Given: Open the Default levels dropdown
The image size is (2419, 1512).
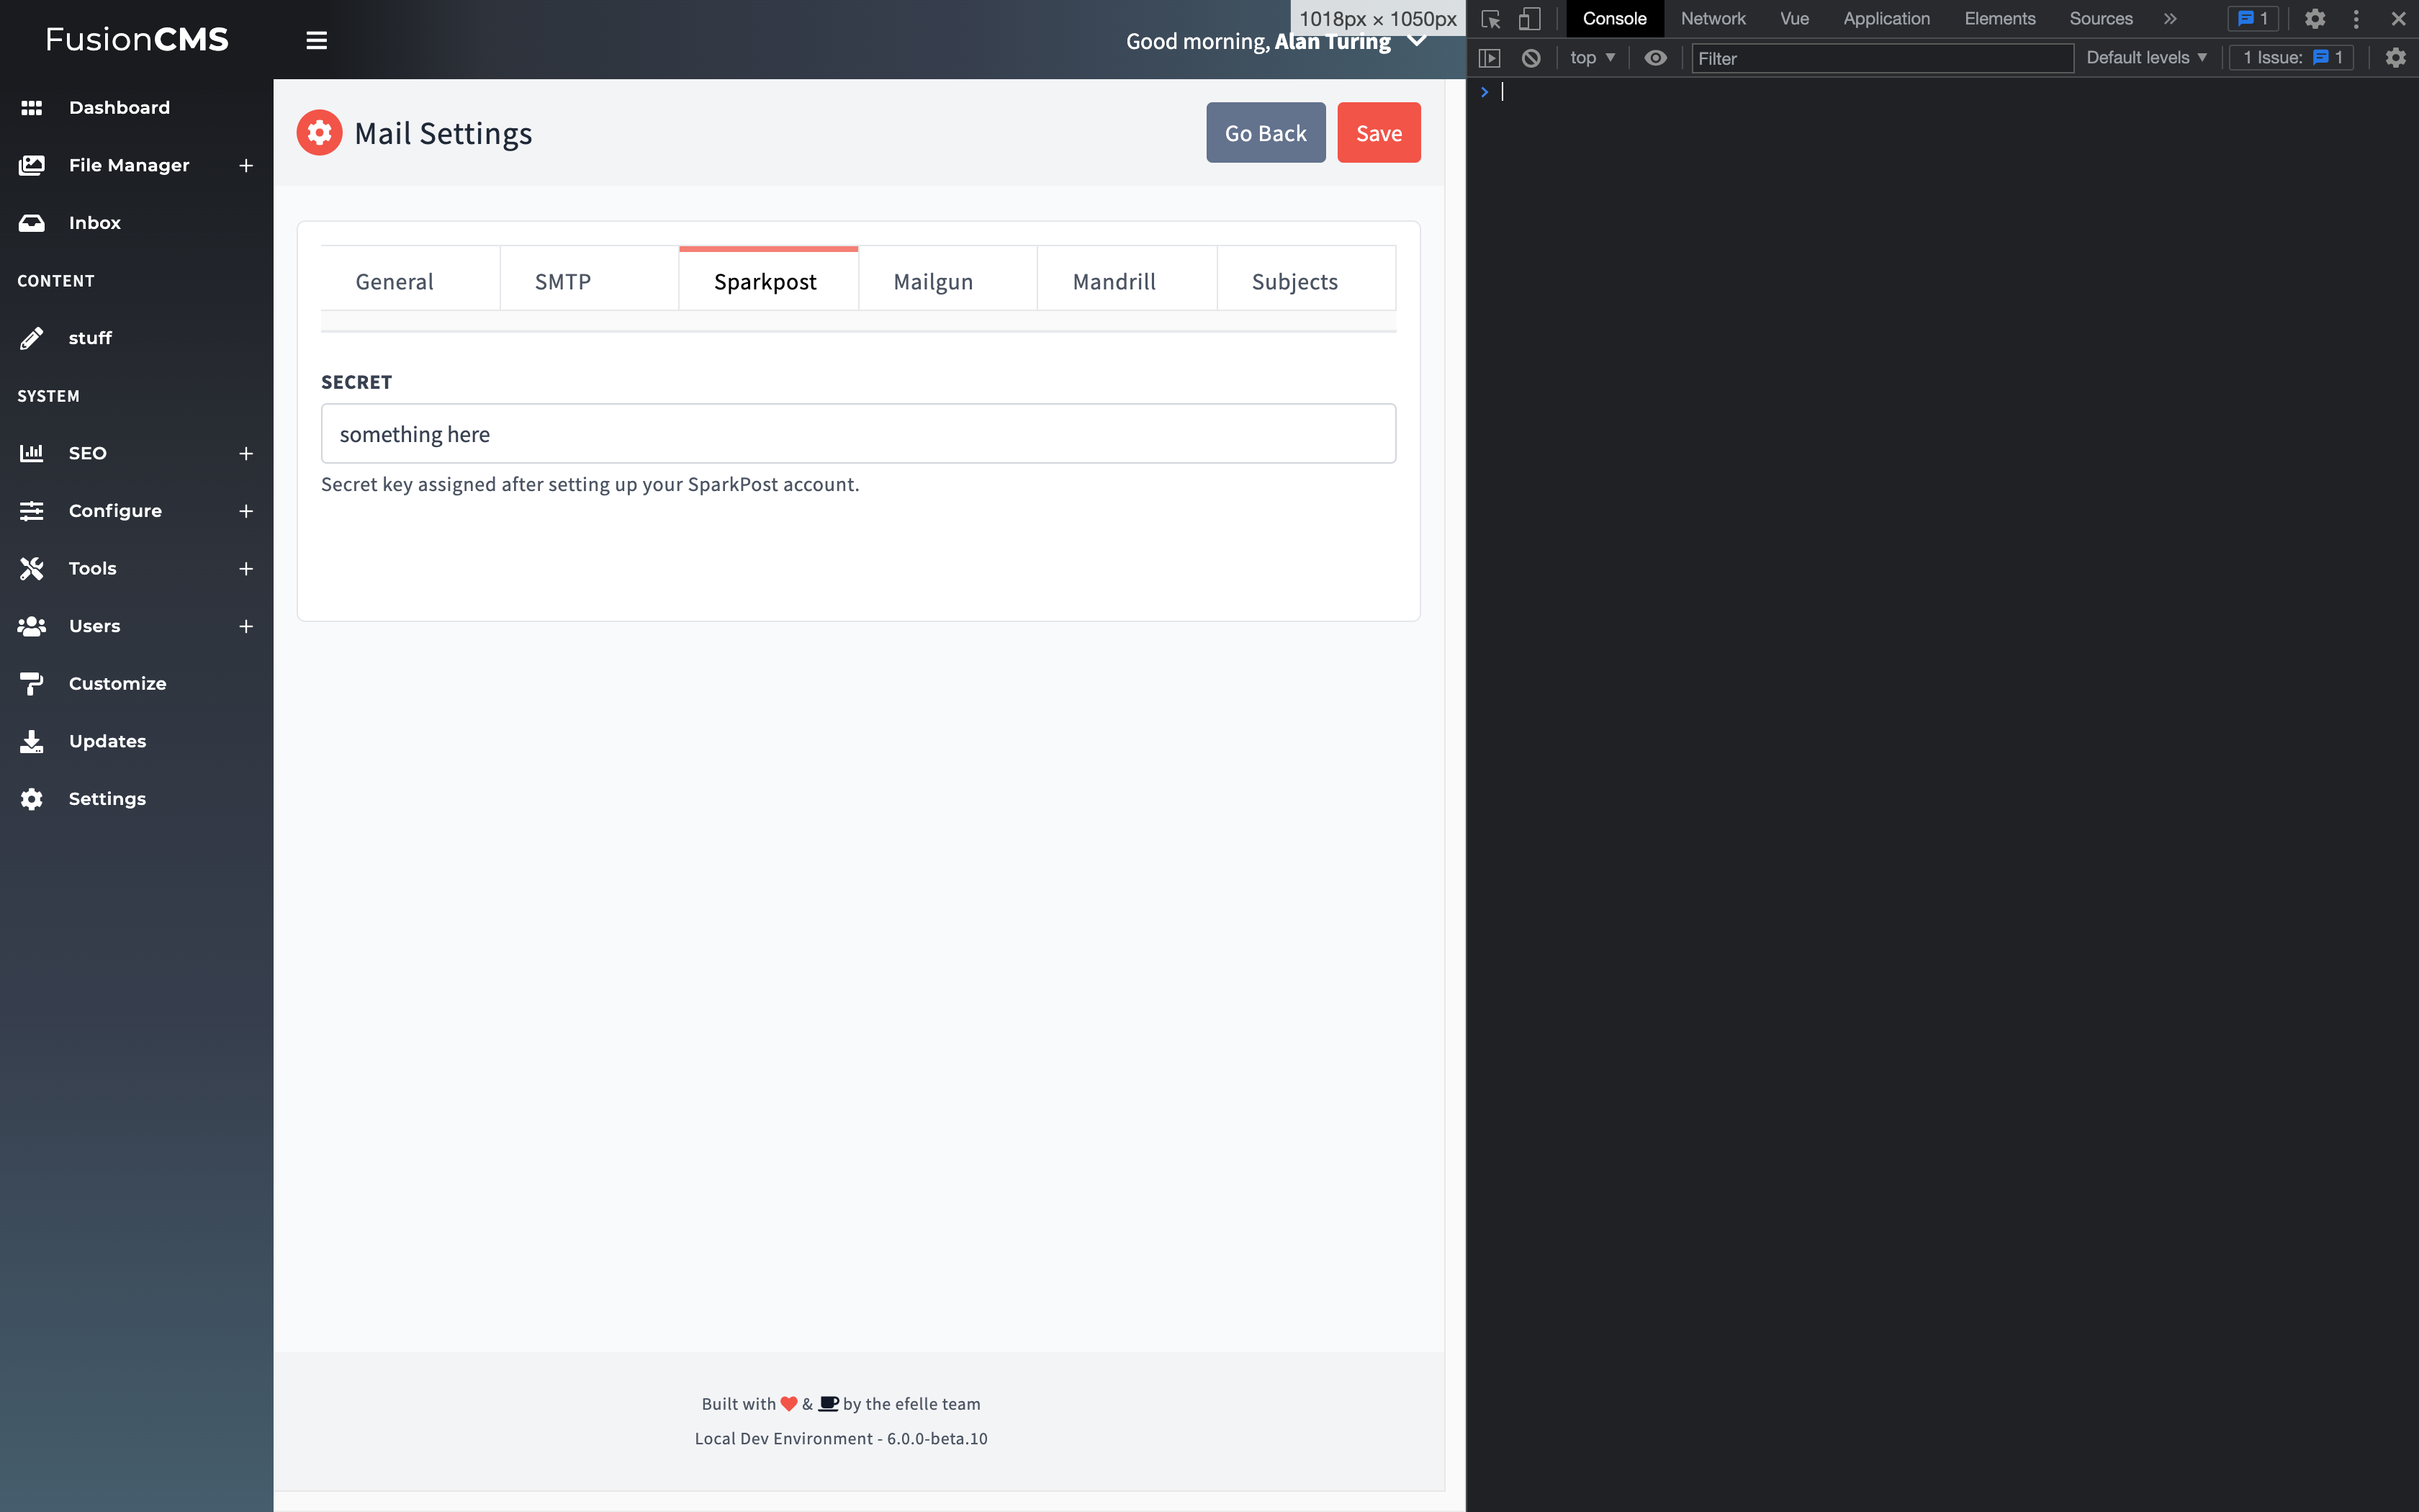Looking at the screenshot, I should tap(2144, 57).
